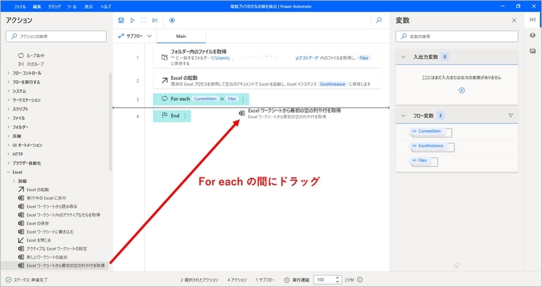Run the flow with the play icon
The image size is (542, 287).
132,20
